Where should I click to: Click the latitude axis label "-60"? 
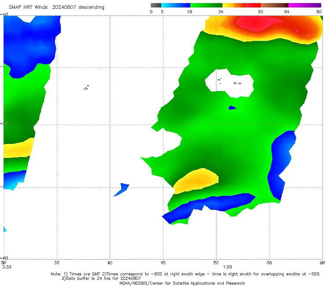point(4,258)
